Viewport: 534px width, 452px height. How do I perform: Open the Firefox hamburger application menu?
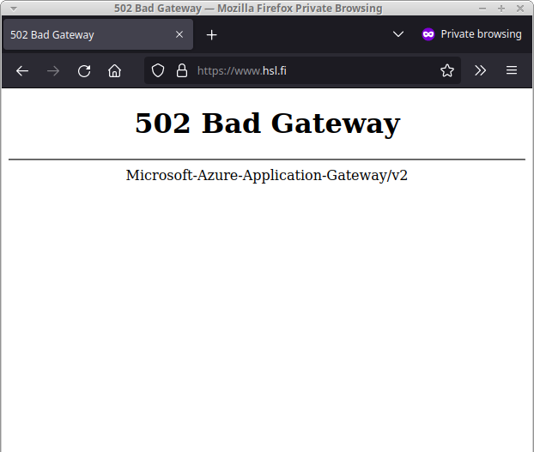coord(512,70)
